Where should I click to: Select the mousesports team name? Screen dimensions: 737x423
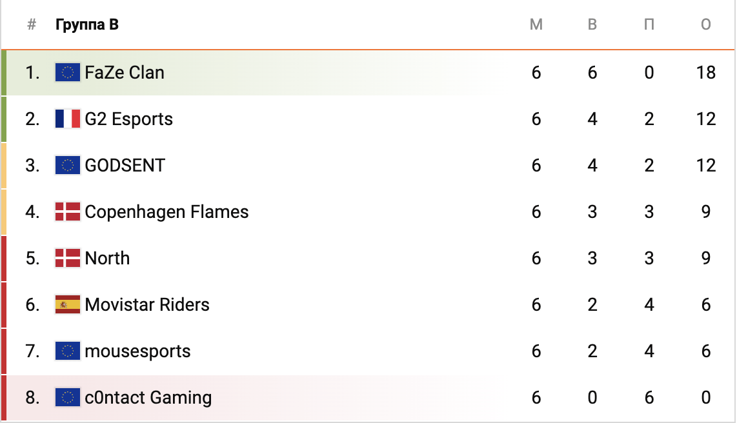pos(138,351)
